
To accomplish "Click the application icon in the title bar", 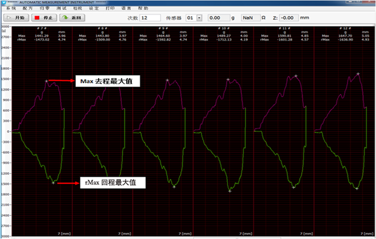I will click(4, 2).
